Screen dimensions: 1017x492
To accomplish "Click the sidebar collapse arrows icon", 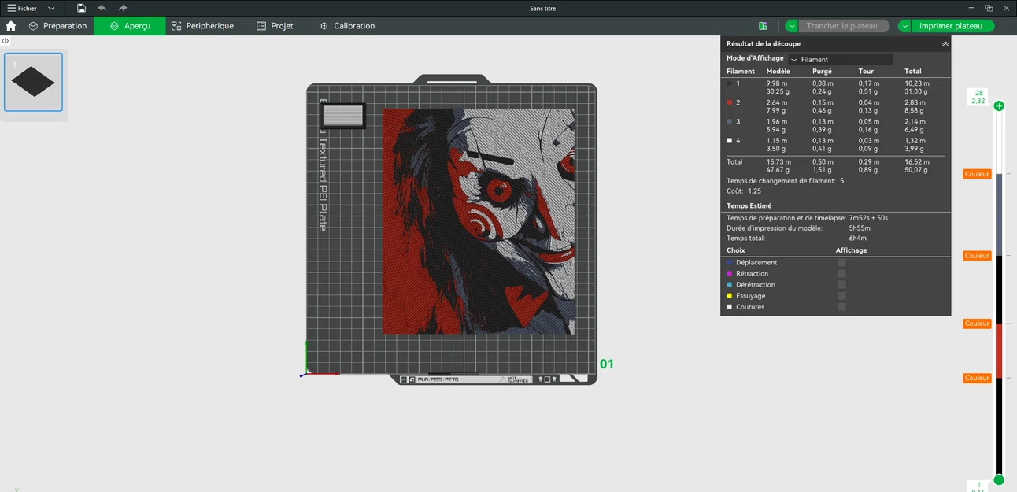I will point(6,41).
